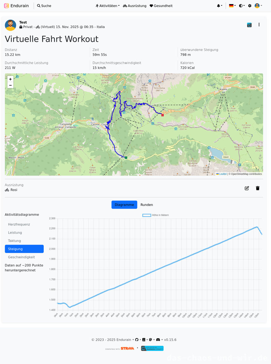Open the GitHub icon in footer

pos(137,340)
